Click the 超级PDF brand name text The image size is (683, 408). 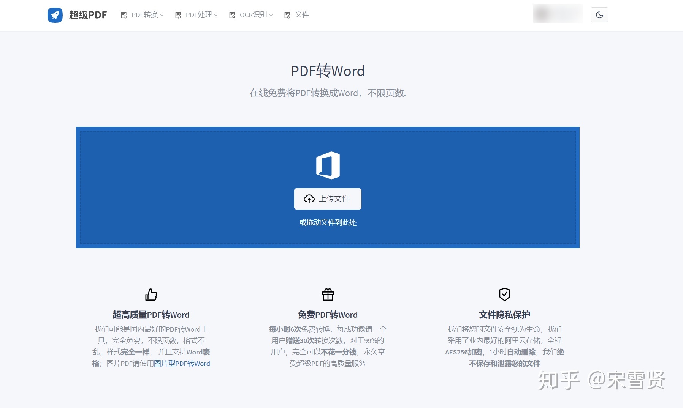click(x=88, y=15)
